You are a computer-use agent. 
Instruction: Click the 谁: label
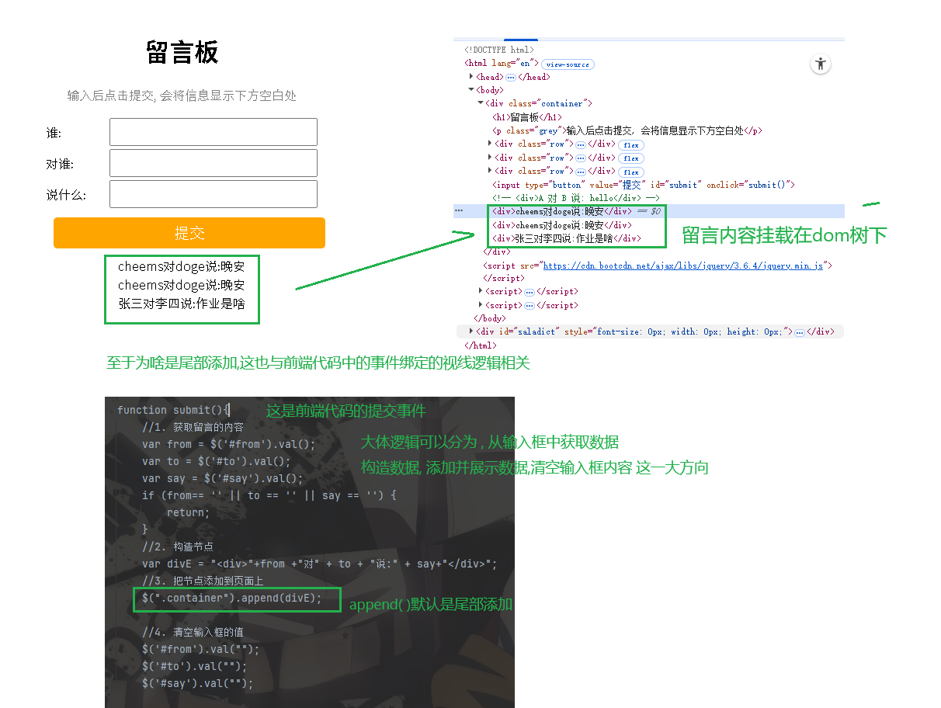point(54,133)
